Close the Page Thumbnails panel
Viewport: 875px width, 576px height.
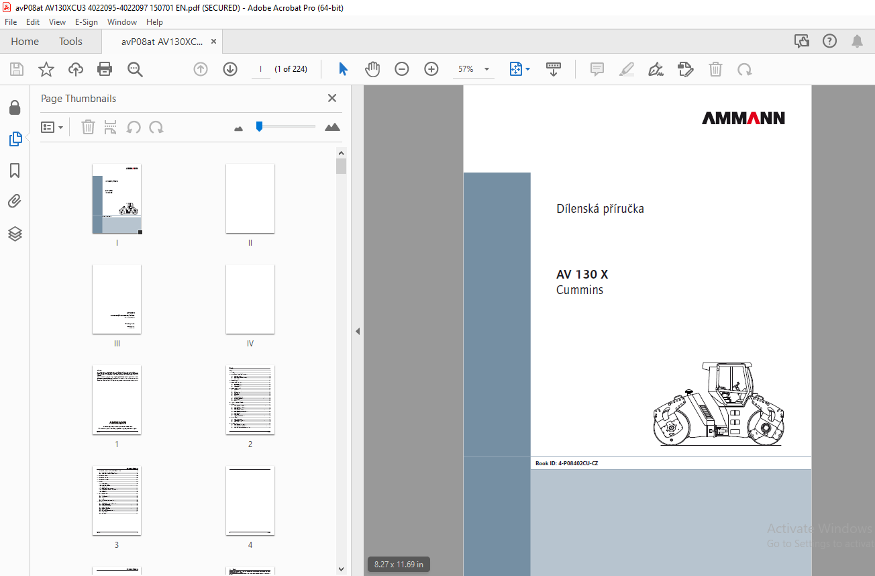click(332, 98)
